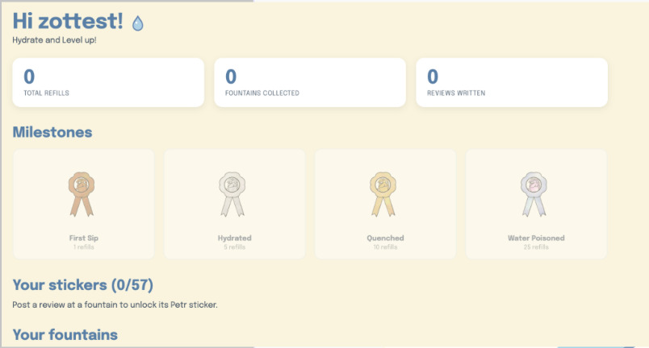Click the "REVIEWS WRITTEN" label

pos(456,93)
